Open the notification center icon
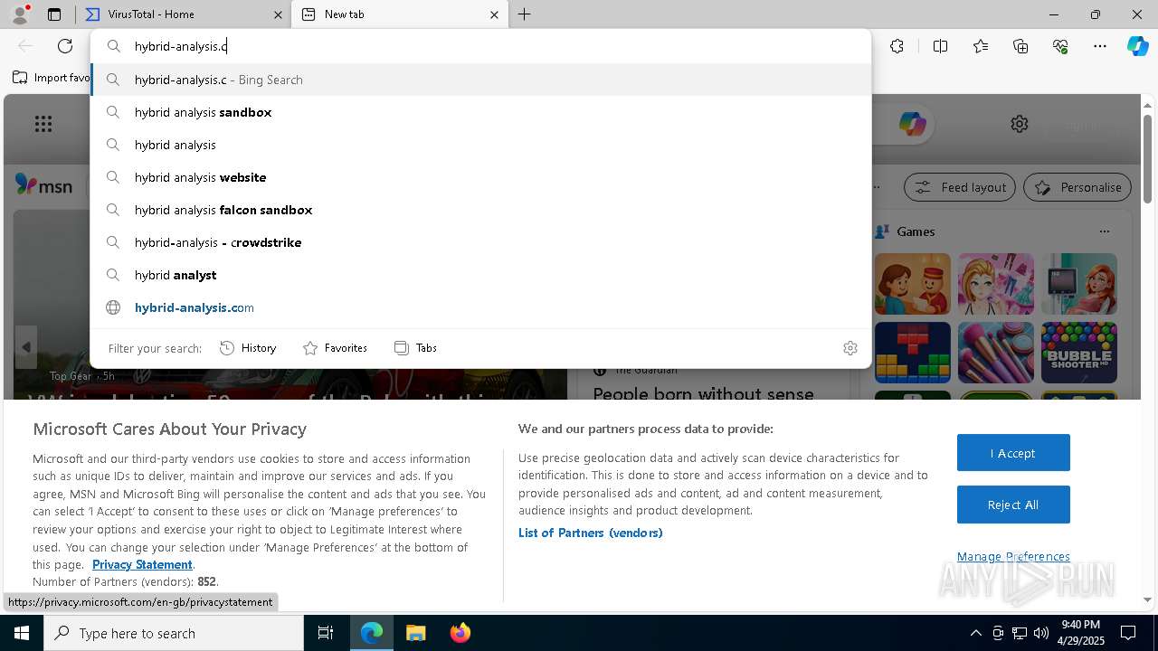 coord(1128,633)
